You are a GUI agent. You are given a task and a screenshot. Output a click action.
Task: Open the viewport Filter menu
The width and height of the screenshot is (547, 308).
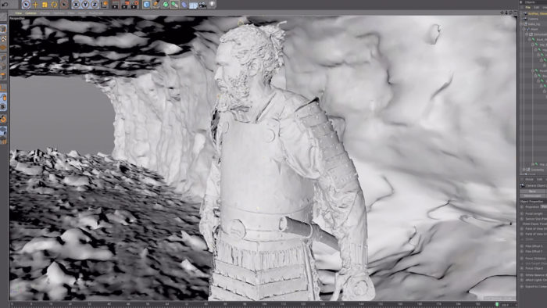tap(71, 13)
